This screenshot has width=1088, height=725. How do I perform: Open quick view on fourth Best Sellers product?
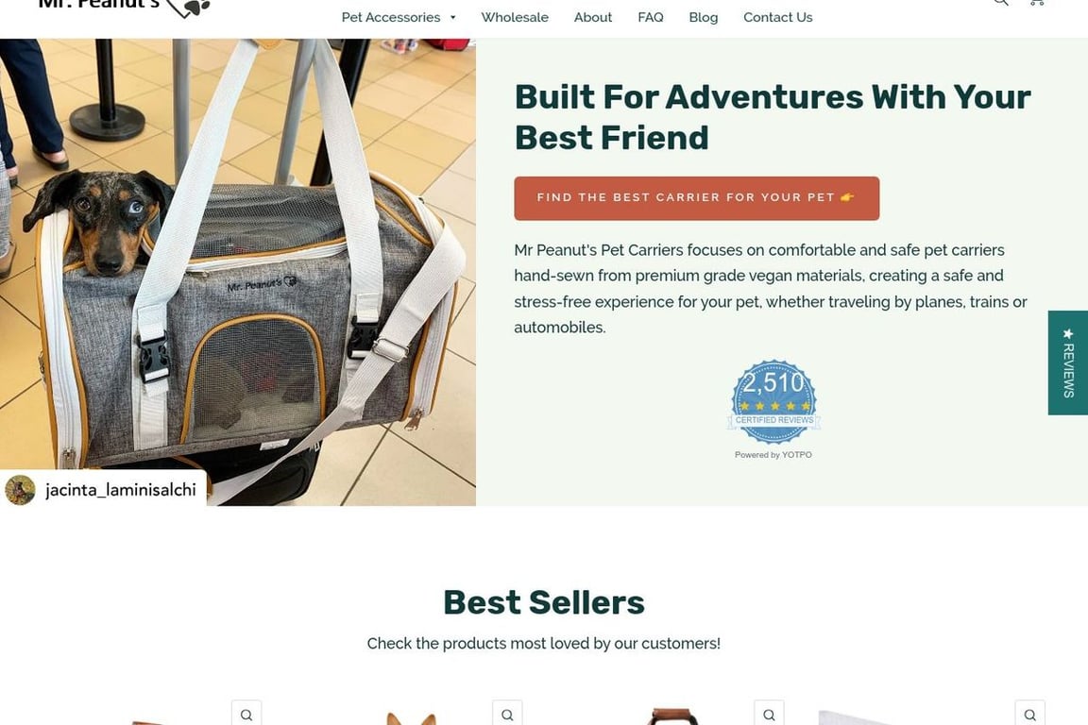pos(1029,714)
